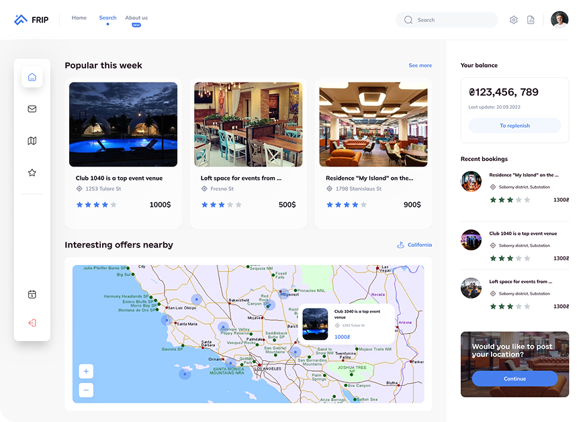Open messages envelope icon in sidebar
583x422 pixels.
point(32,109)
